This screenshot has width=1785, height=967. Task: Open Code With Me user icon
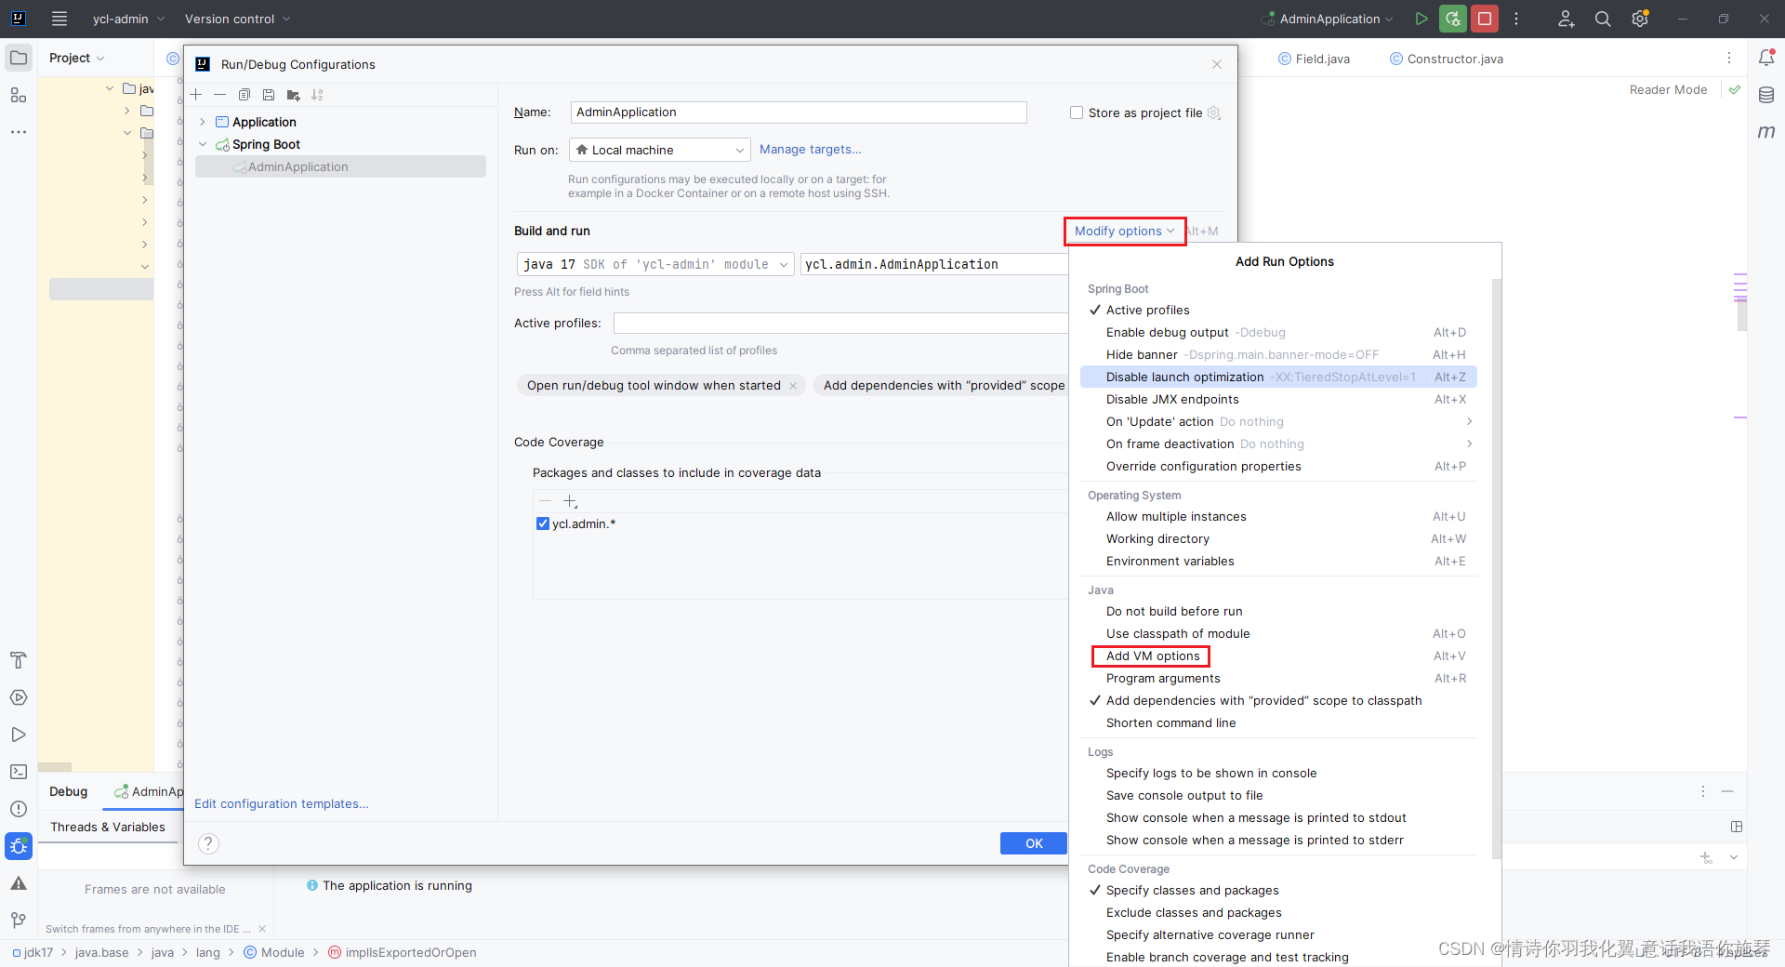coord(1567,19)
